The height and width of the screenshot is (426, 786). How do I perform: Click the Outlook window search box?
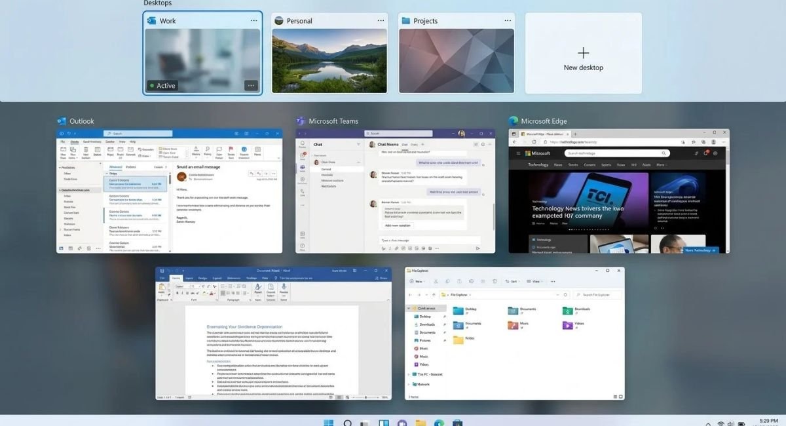tap(138, 134)
